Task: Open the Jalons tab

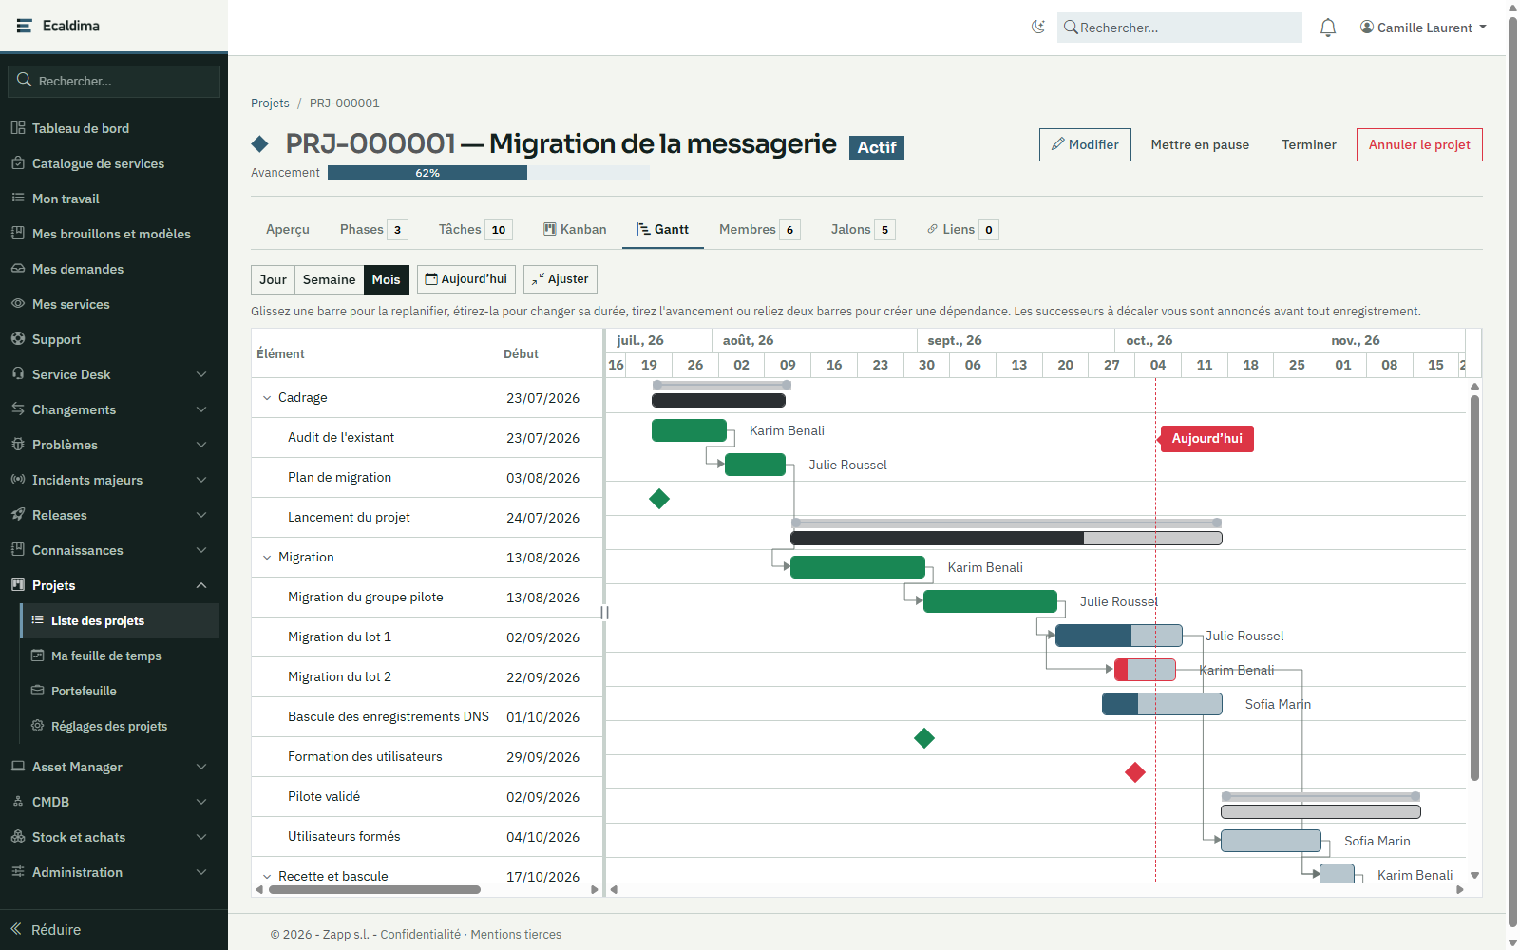Action: (863, 229)
